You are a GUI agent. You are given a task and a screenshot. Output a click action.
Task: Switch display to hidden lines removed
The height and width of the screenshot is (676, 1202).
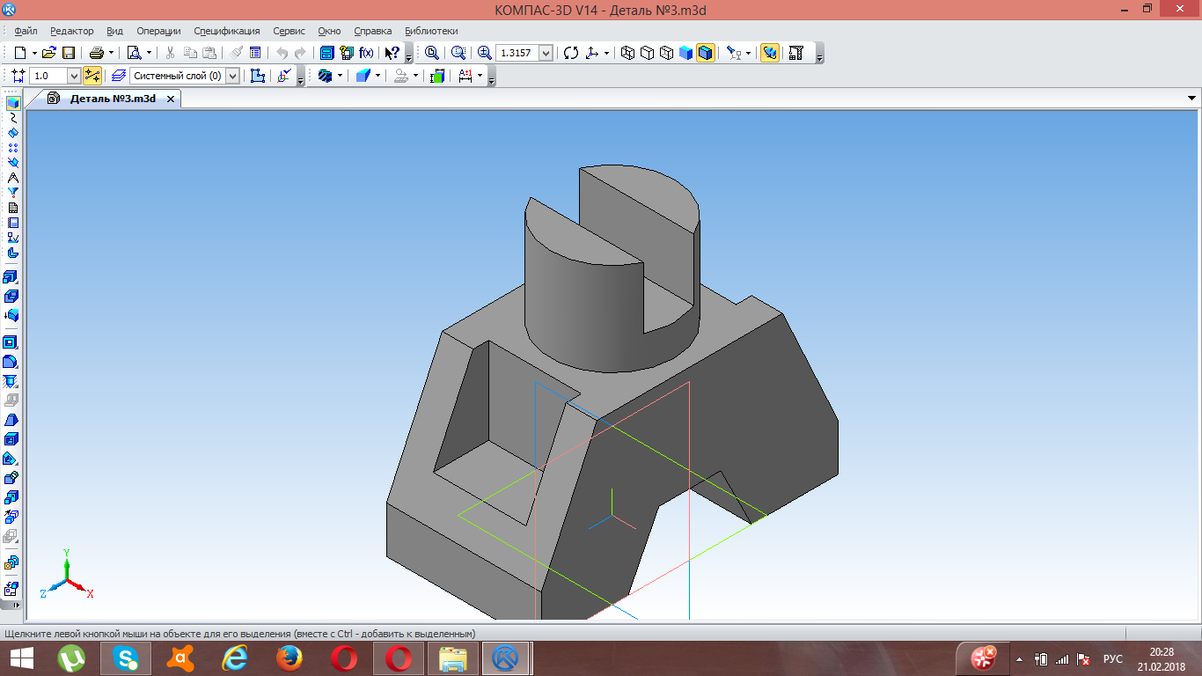tap(647, 53)
